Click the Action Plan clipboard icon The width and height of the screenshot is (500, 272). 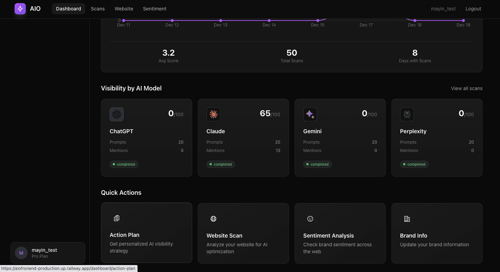click(x=116, y=218)
